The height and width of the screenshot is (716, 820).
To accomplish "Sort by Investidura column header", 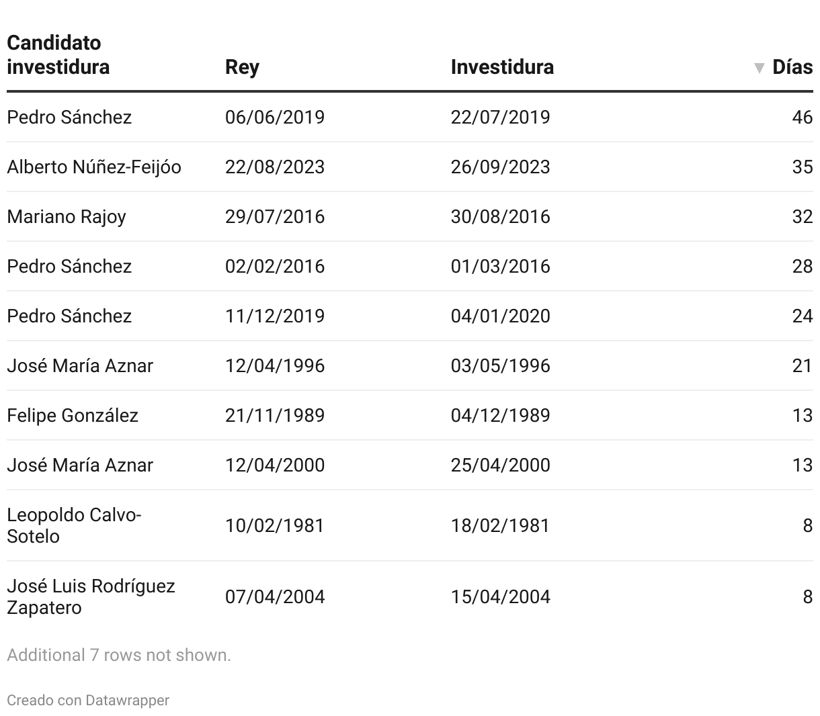I will click(502, 67).
